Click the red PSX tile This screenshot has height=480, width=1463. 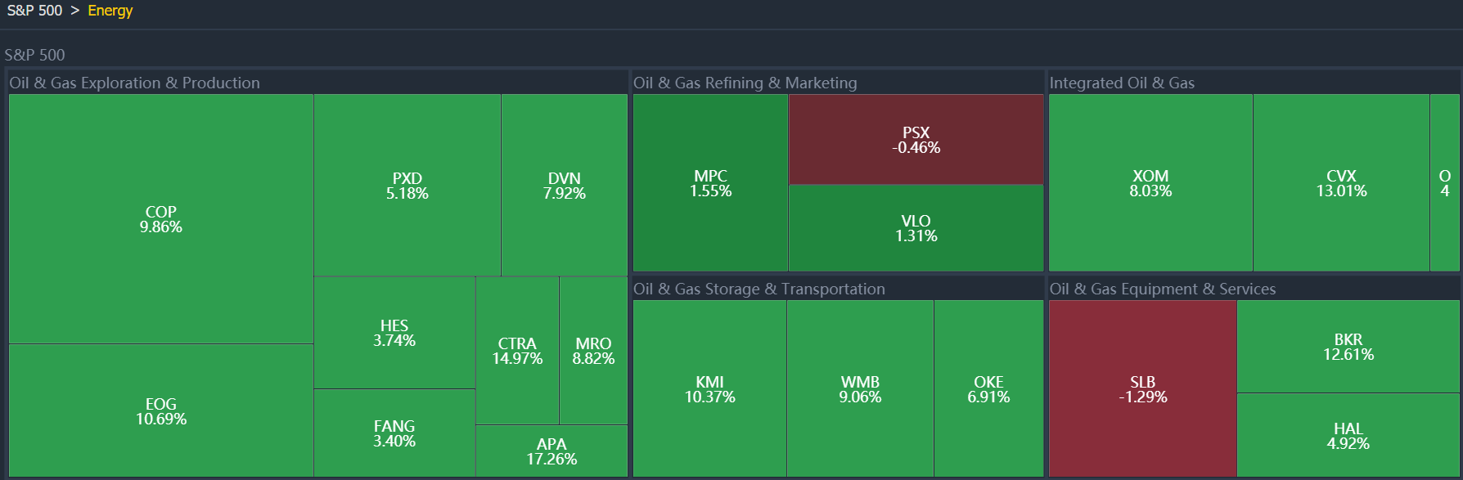(x=916, y=139)
